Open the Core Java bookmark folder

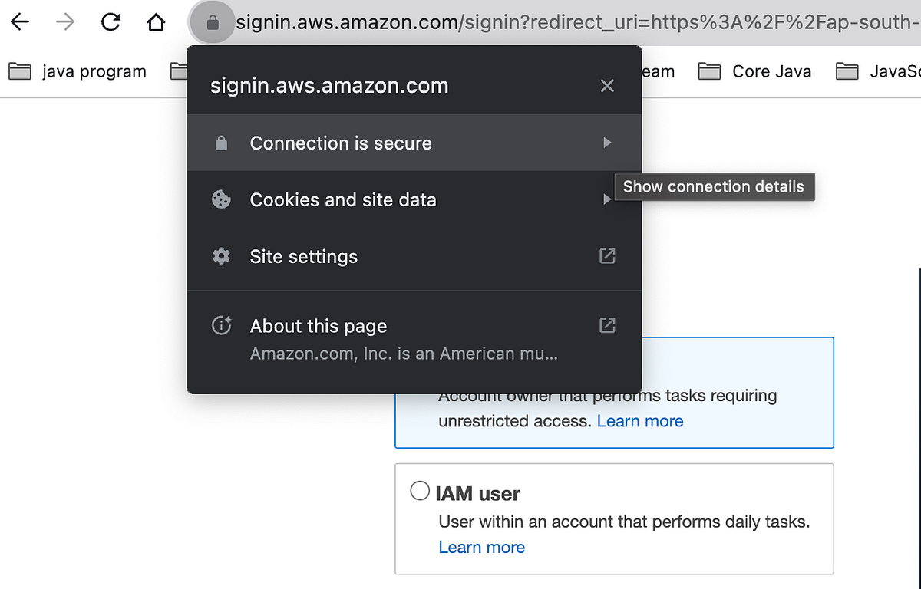click(755, 71)
